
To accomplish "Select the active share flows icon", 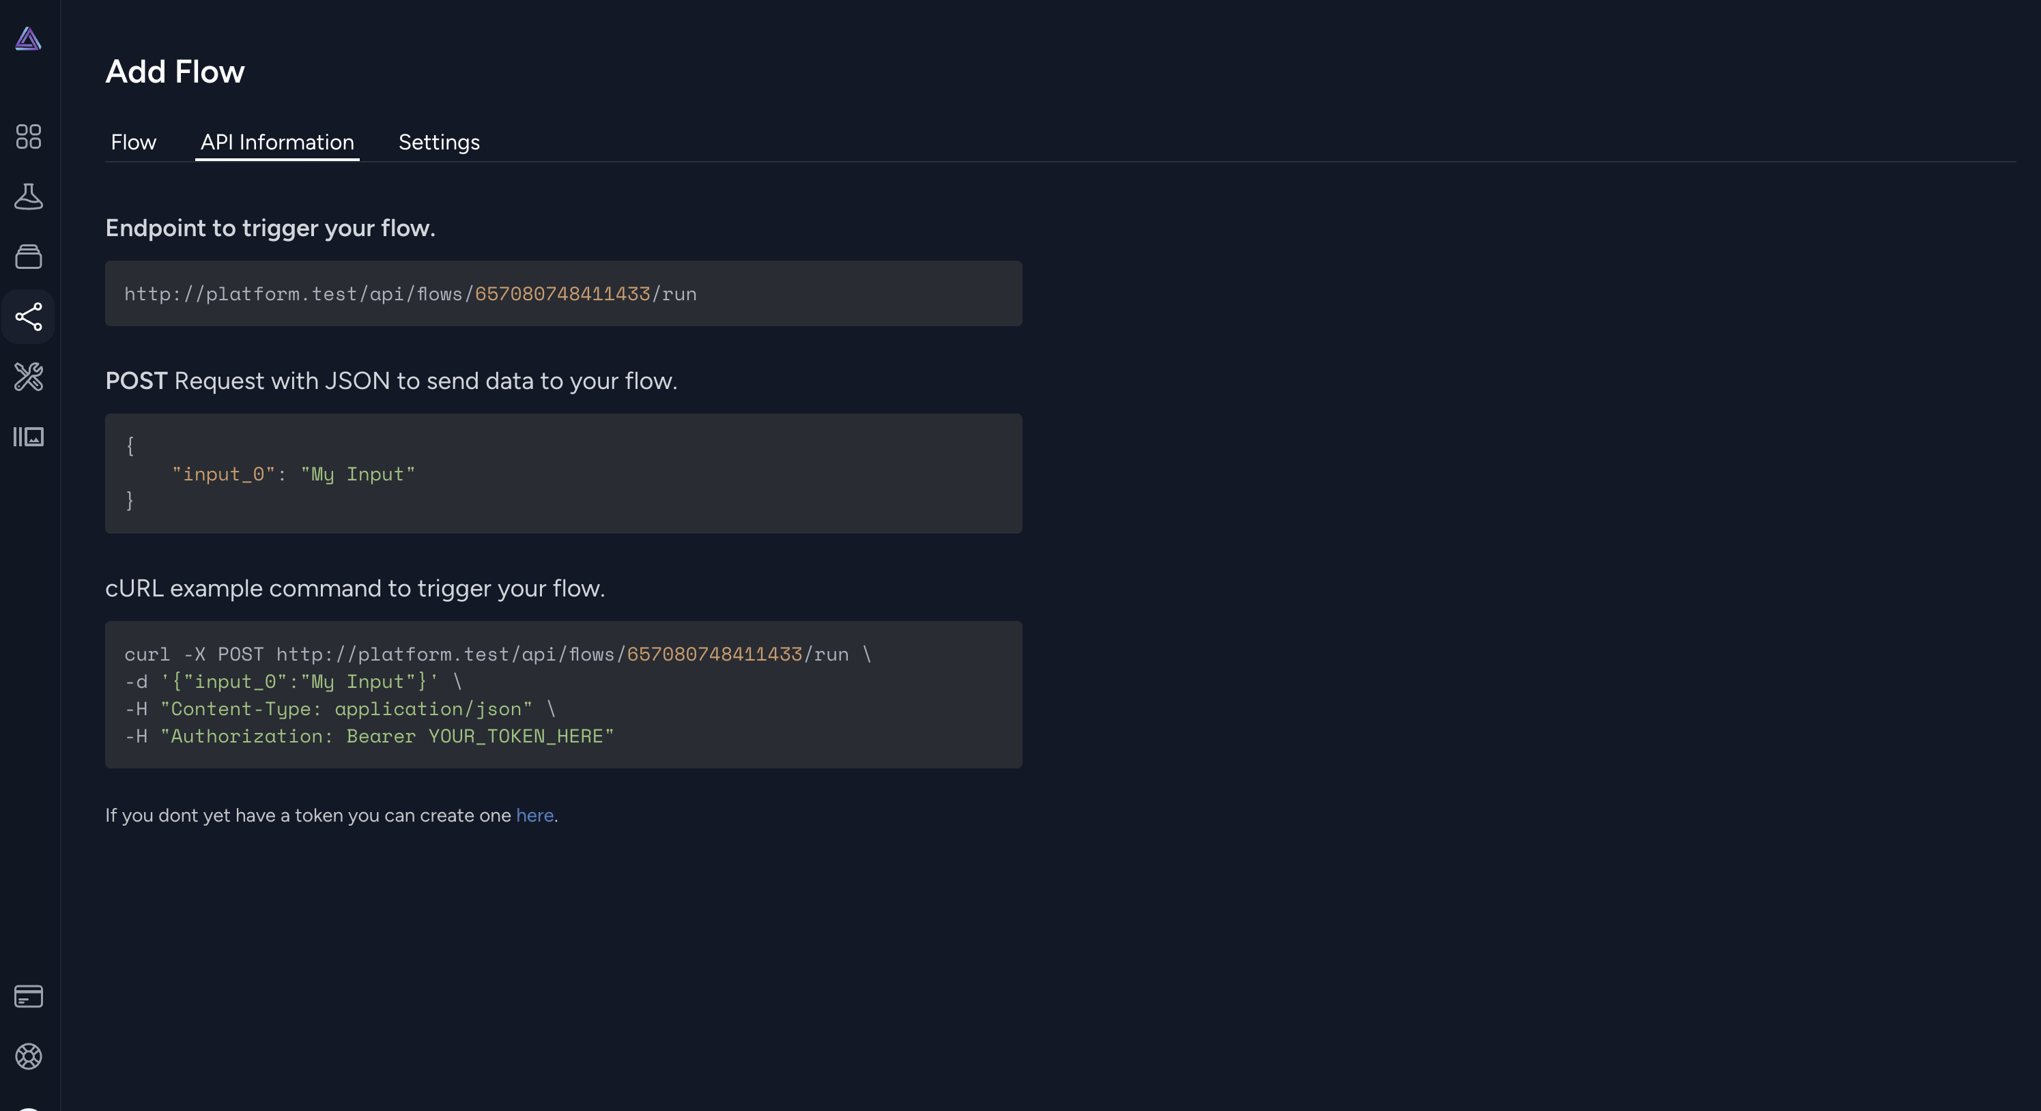I will point(29,317).
